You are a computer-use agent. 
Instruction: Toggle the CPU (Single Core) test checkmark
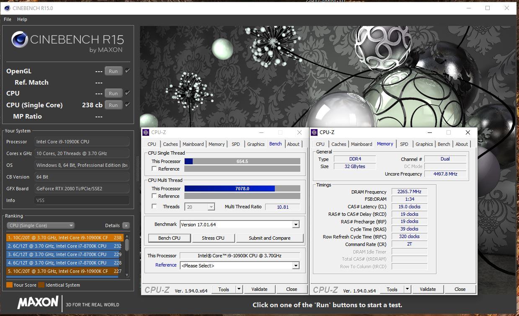click(128, 105)
